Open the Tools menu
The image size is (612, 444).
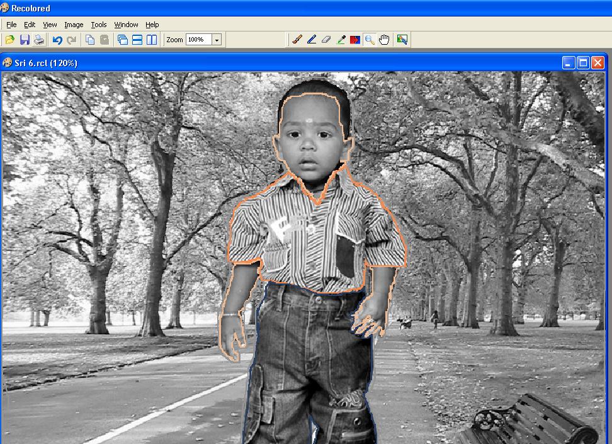[99, 25]
